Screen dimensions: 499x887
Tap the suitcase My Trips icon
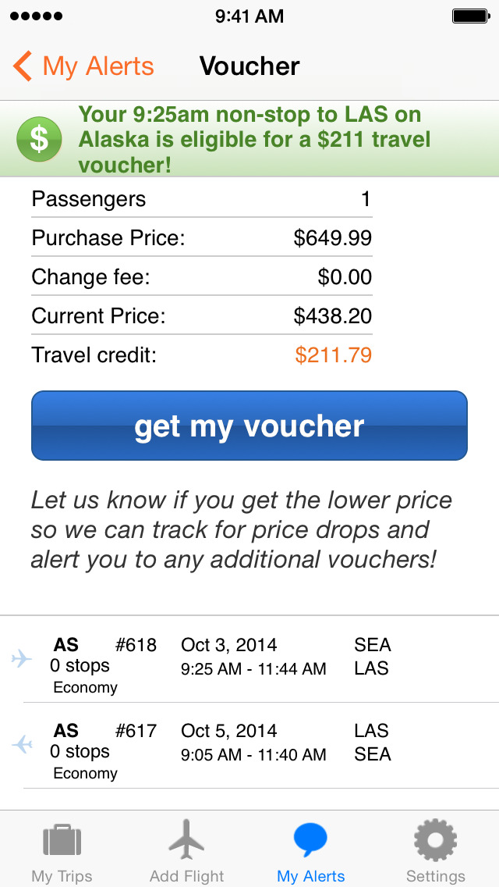62,841
